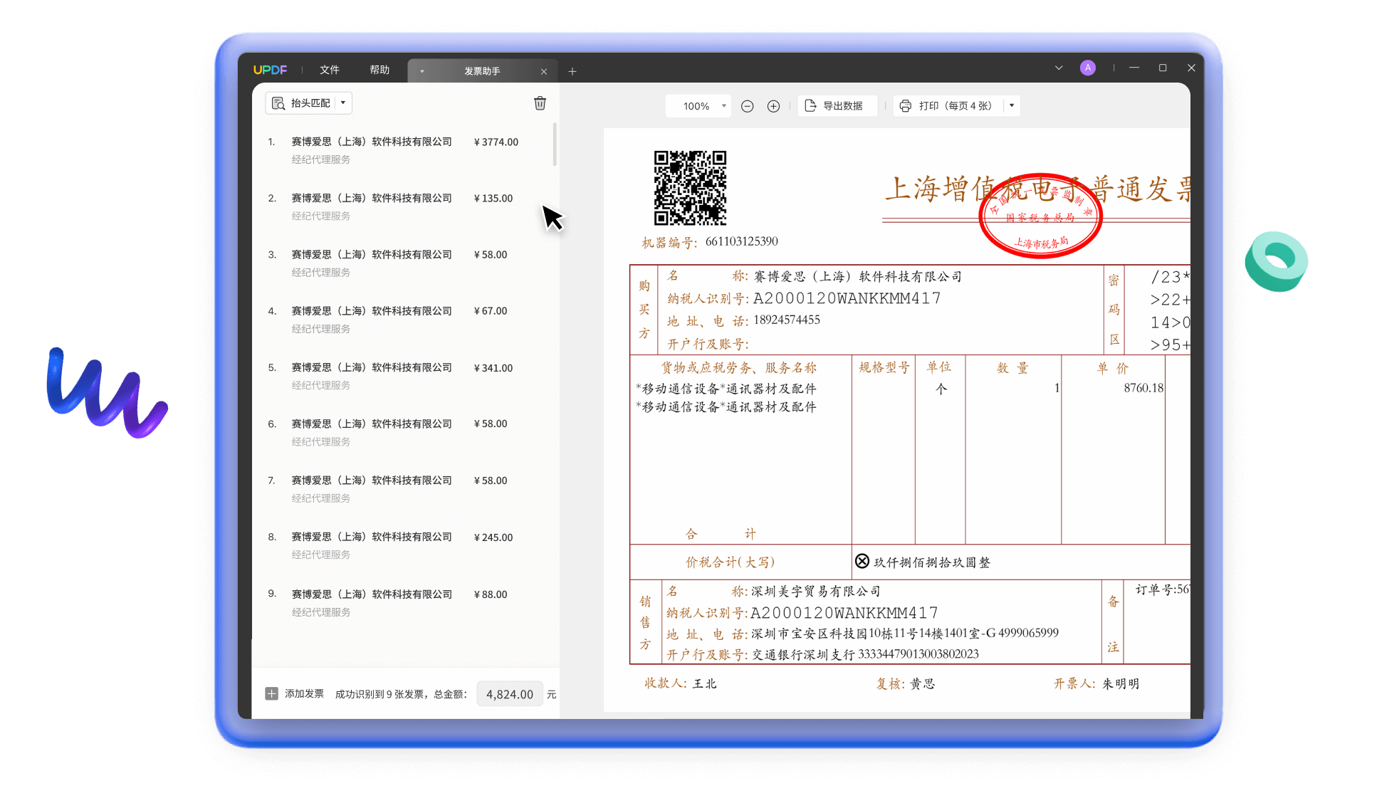Click the 添加发票 plus icon

271,694
